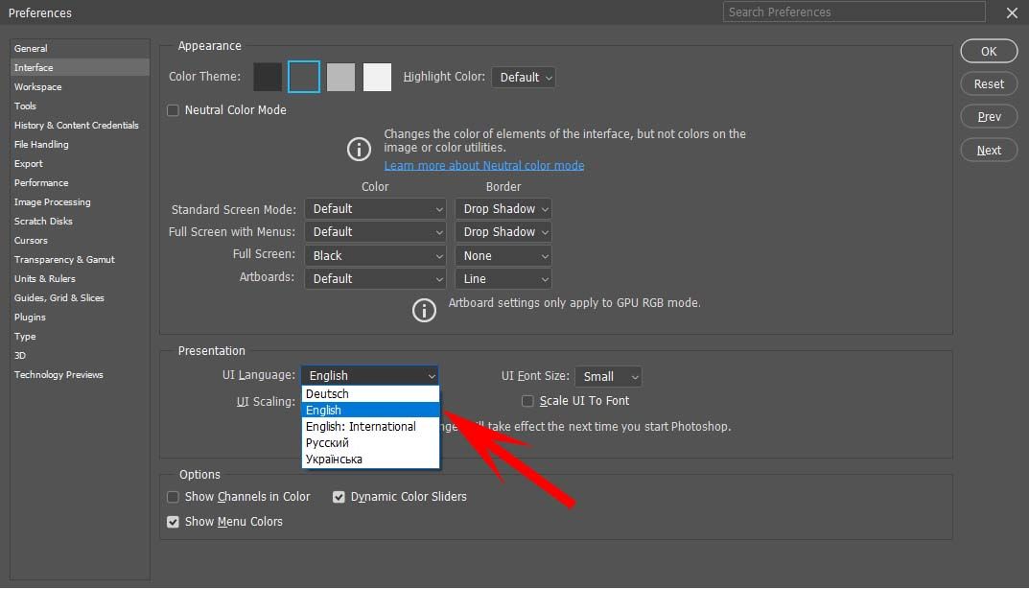Image resolution: width=1029 pixels, height=589 pixels.
Task: Open Full Screen border dropdown showing None
Action: (x=503, y=255)
